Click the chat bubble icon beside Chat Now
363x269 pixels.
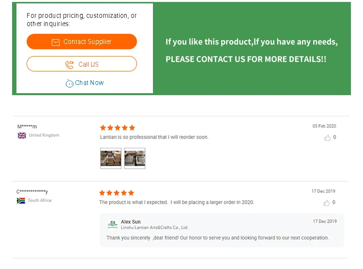(70, 83)
